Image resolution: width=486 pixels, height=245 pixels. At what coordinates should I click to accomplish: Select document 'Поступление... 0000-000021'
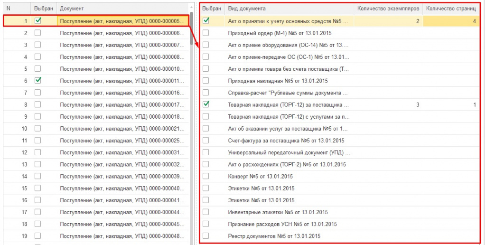point(122,128)
